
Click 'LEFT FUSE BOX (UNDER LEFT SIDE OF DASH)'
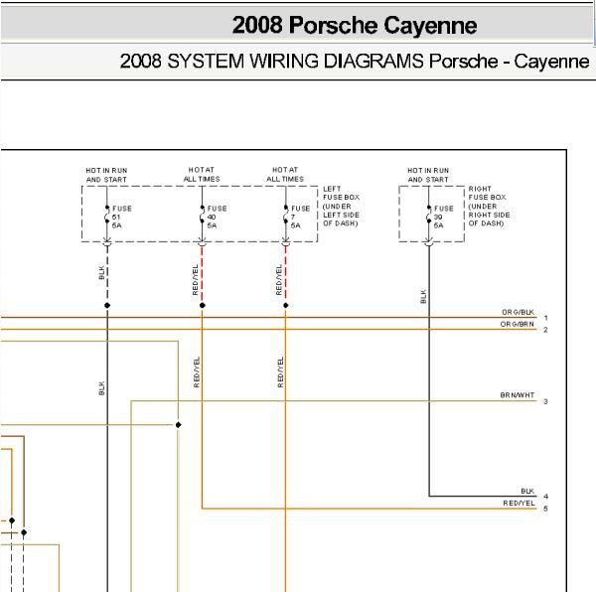[x=341, y=206]
